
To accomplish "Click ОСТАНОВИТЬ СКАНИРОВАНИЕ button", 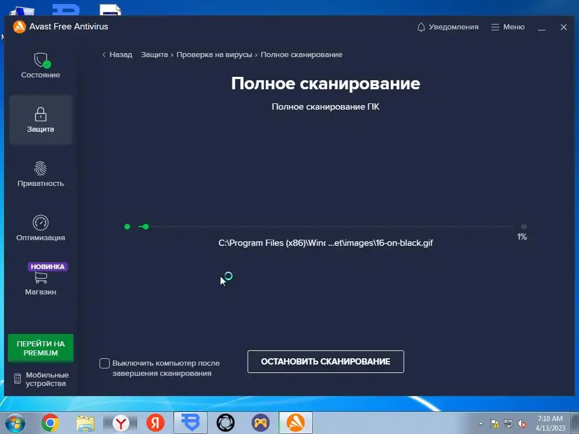I will 326,362.
